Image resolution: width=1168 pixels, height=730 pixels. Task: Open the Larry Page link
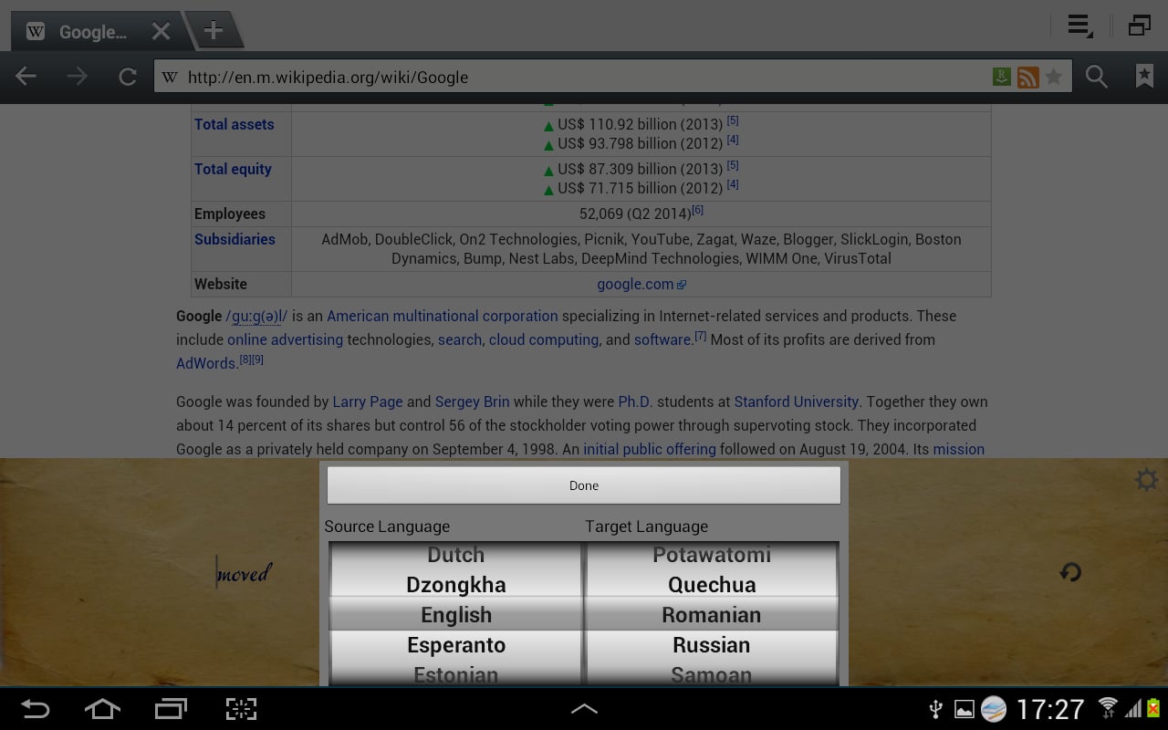point(368,401)
